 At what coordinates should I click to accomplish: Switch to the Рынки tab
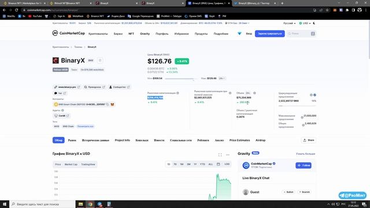72,140
